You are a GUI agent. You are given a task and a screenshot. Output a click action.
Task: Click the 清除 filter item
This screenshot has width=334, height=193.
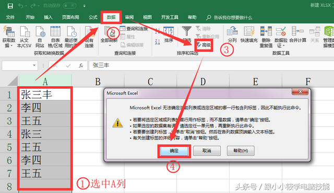(203, 29)
